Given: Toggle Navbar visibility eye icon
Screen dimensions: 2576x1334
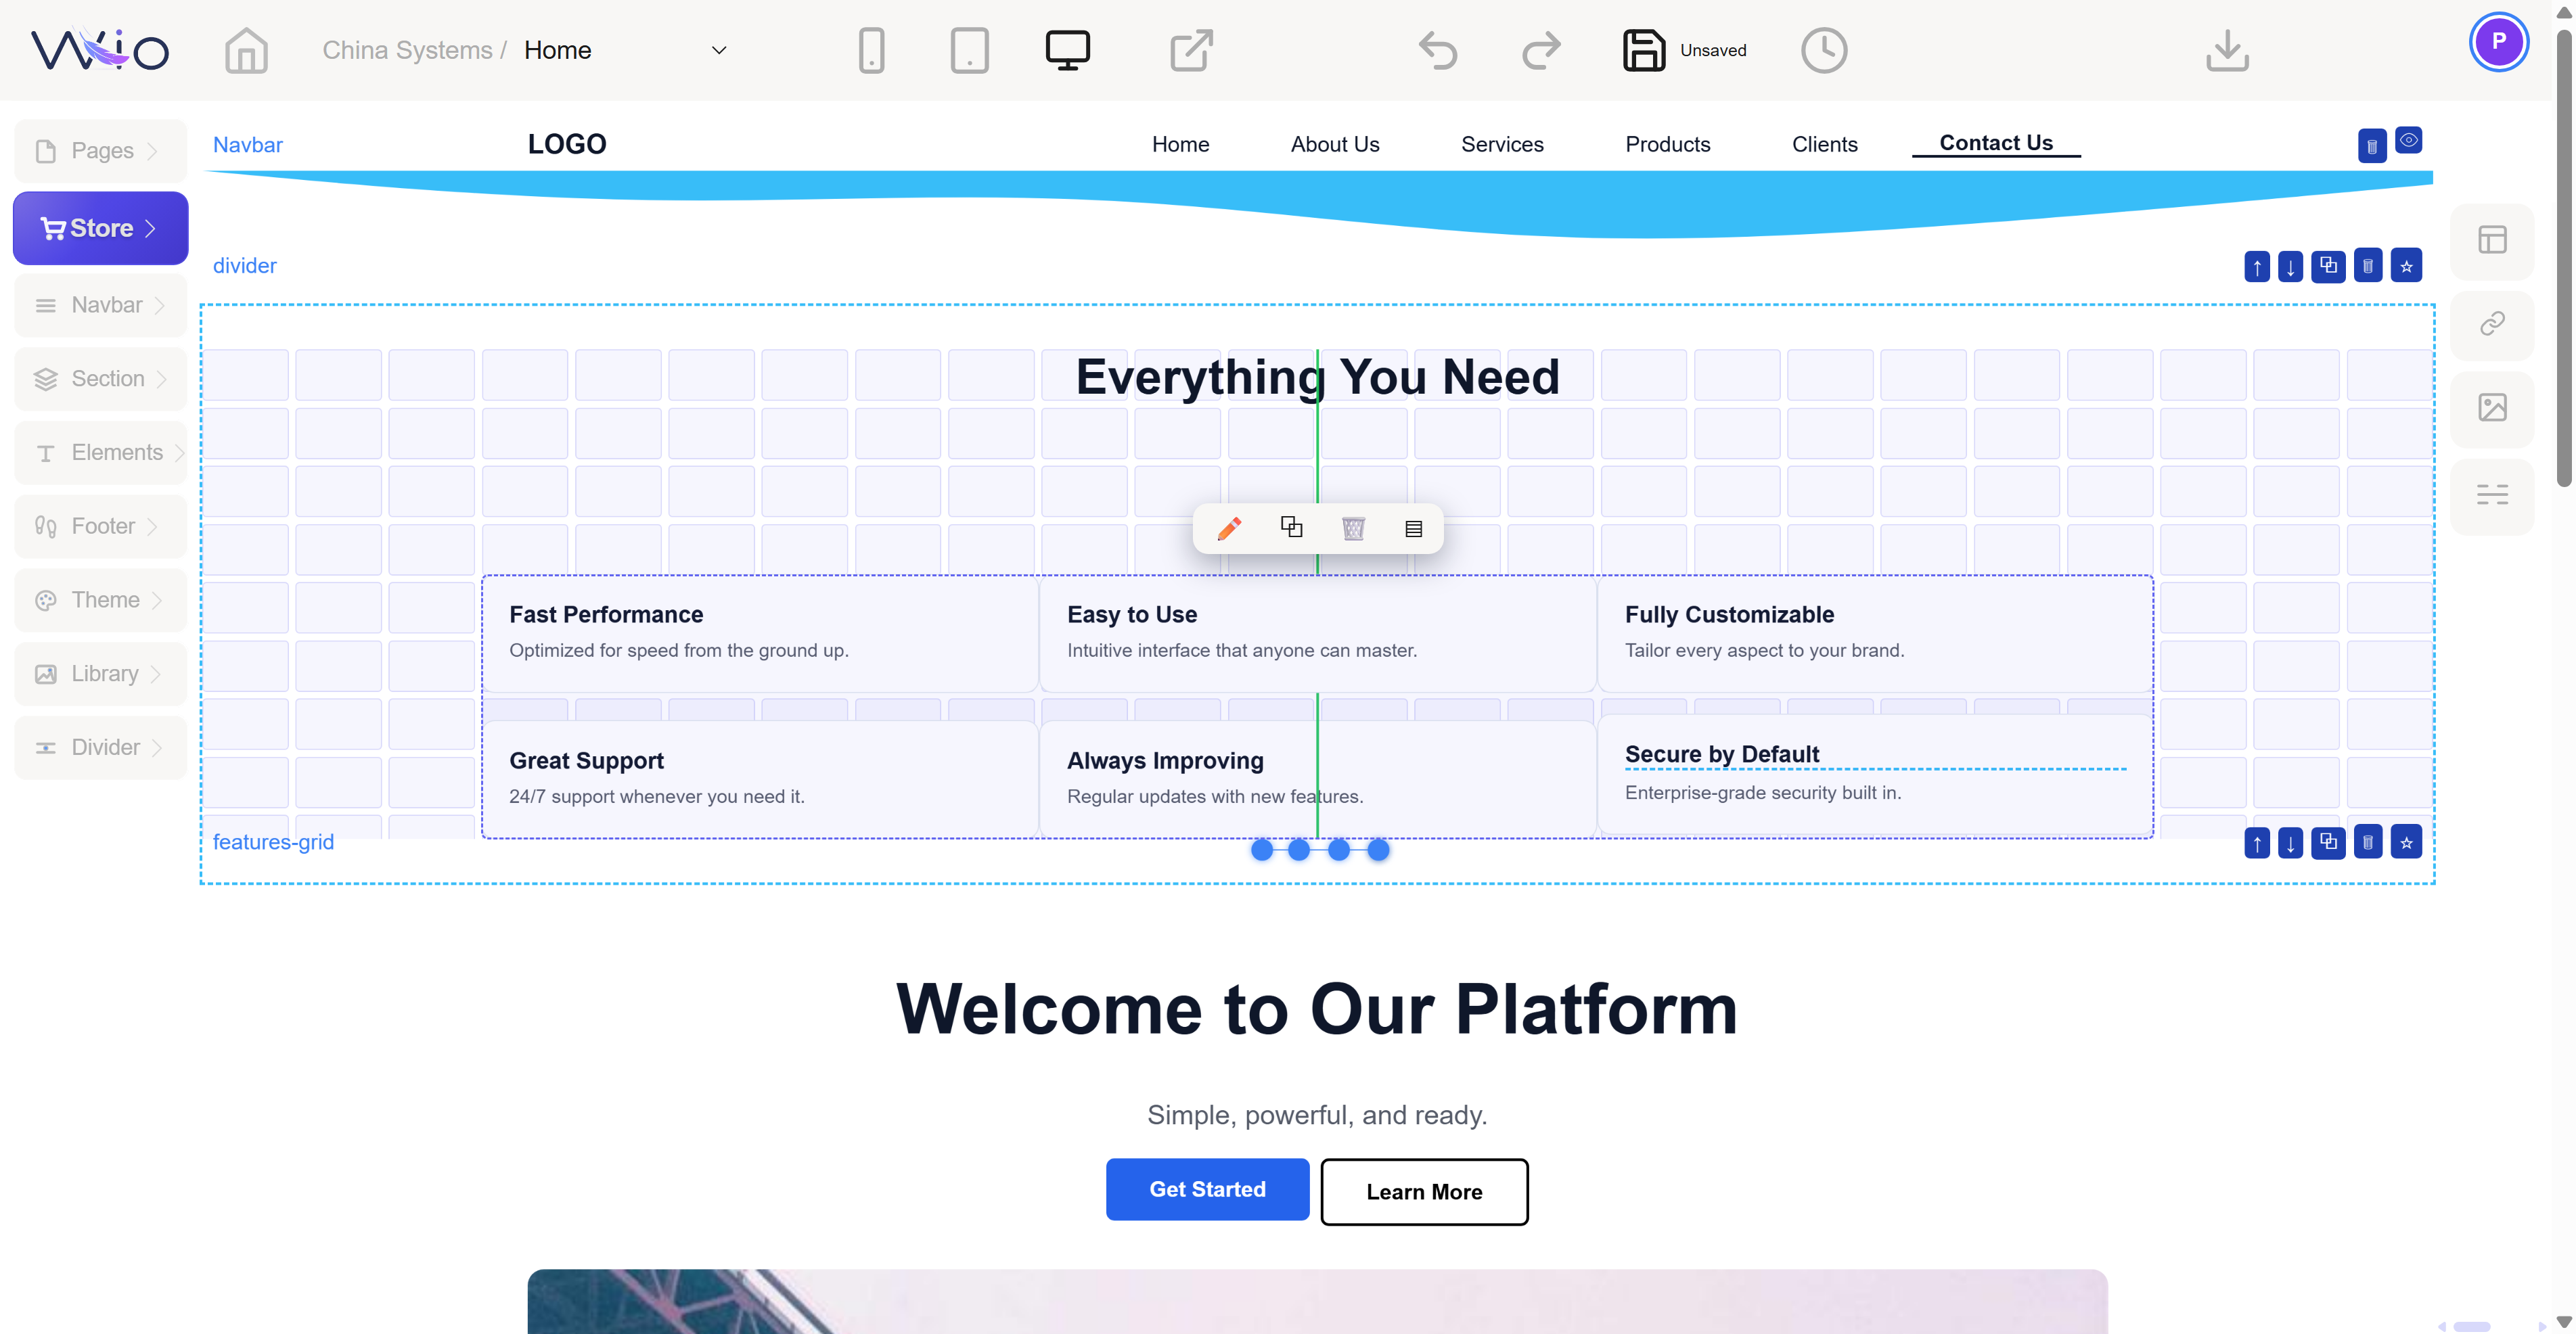Looking at the screenshot, I should click(x=2408, y=140).
